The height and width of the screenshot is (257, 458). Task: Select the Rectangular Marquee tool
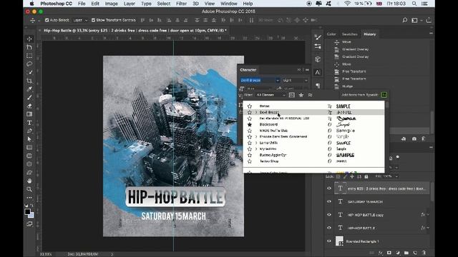(x=29, y=56)
